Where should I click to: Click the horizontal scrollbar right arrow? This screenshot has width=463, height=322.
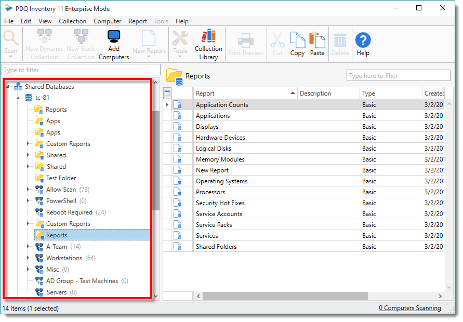(x=440, y=296)
